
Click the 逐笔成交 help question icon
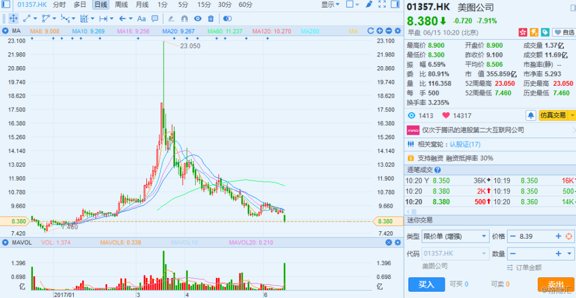pos(437,170)
